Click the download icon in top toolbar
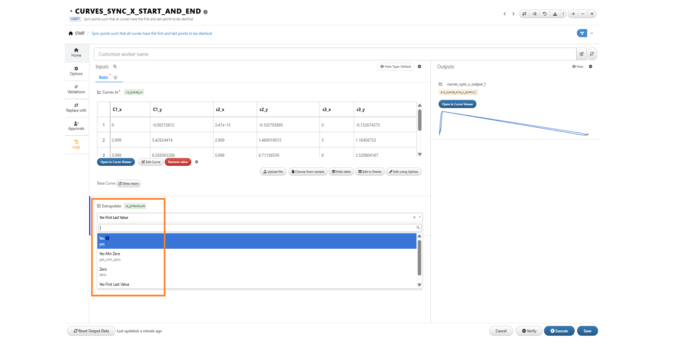 point(555,14)
